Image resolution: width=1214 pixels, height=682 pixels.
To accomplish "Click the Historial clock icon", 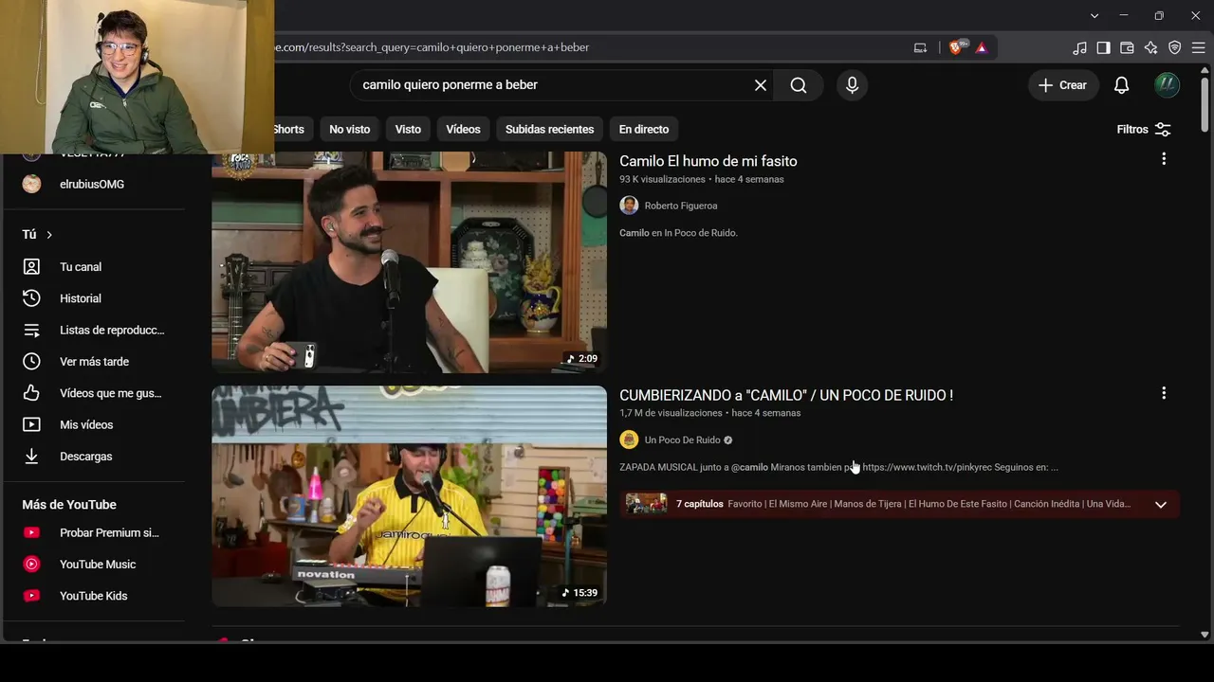I will pyautogui.click(x=31, y=298).
